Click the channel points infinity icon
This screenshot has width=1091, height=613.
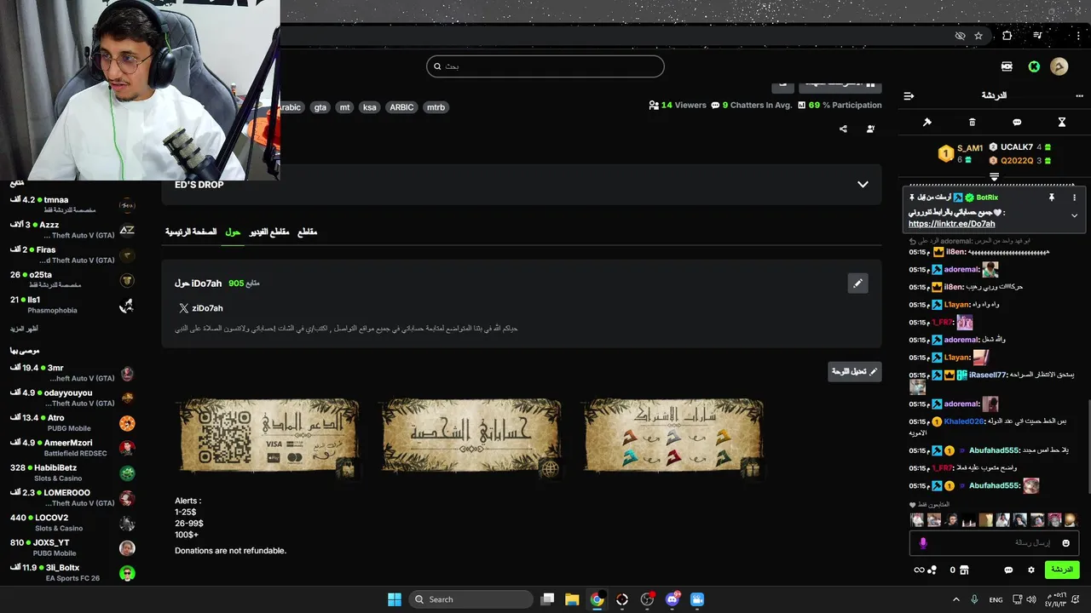click(x=920, y=570)
